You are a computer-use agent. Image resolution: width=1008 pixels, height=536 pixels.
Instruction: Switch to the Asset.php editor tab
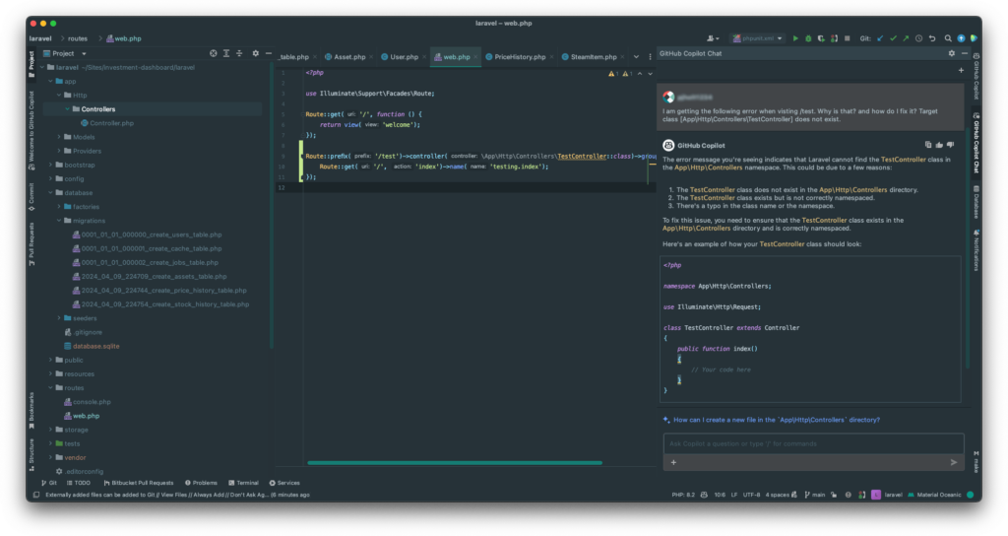coord(349,56)
